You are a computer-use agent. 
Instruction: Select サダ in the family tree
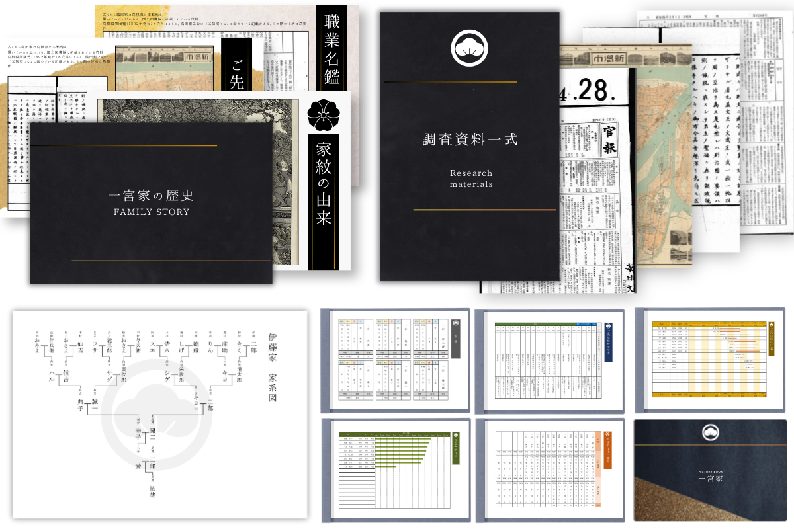click(109, 376)
